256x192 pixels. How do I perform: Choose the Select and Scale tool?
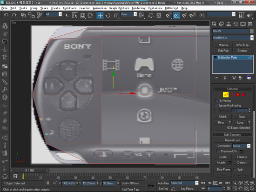point(116,15)
